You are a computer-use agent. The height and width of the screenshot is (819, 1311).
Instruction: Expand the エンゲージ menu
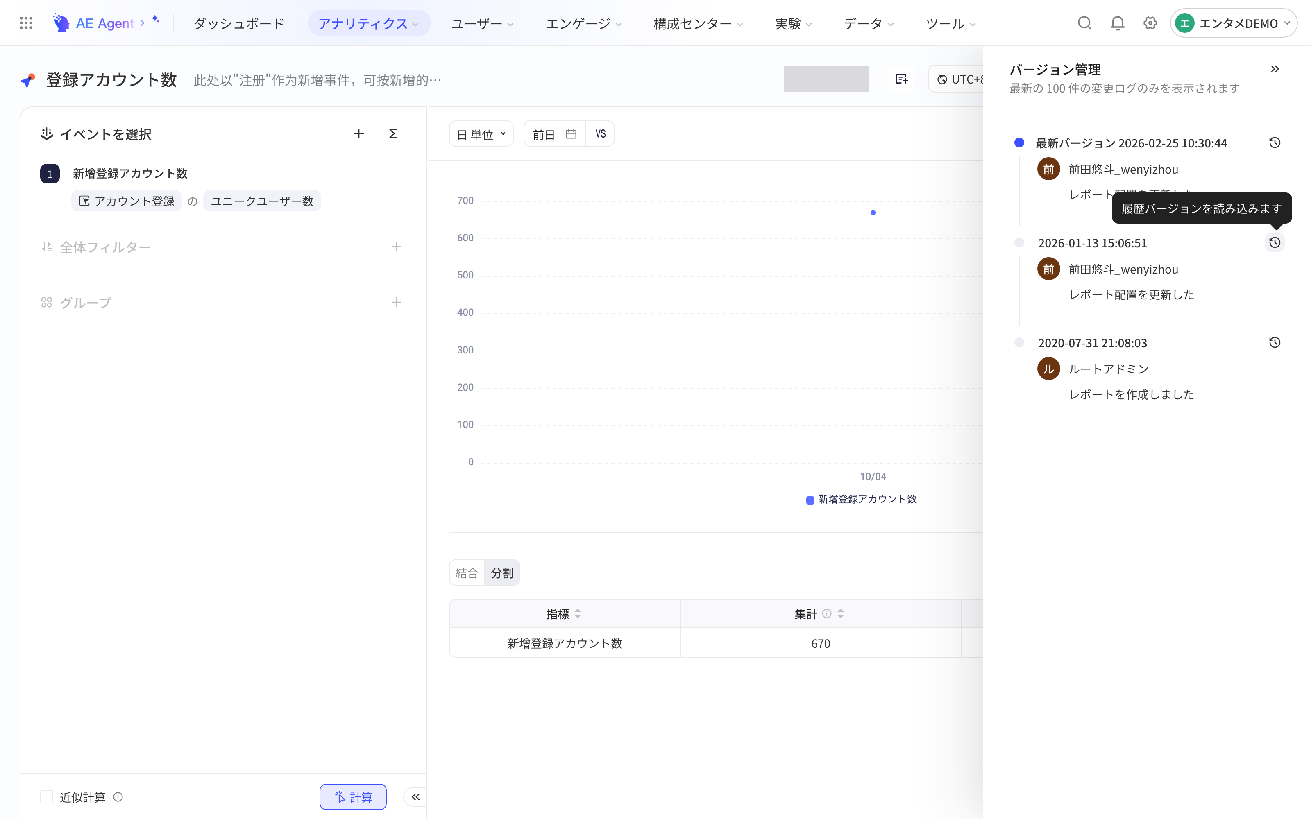(583, 23)
